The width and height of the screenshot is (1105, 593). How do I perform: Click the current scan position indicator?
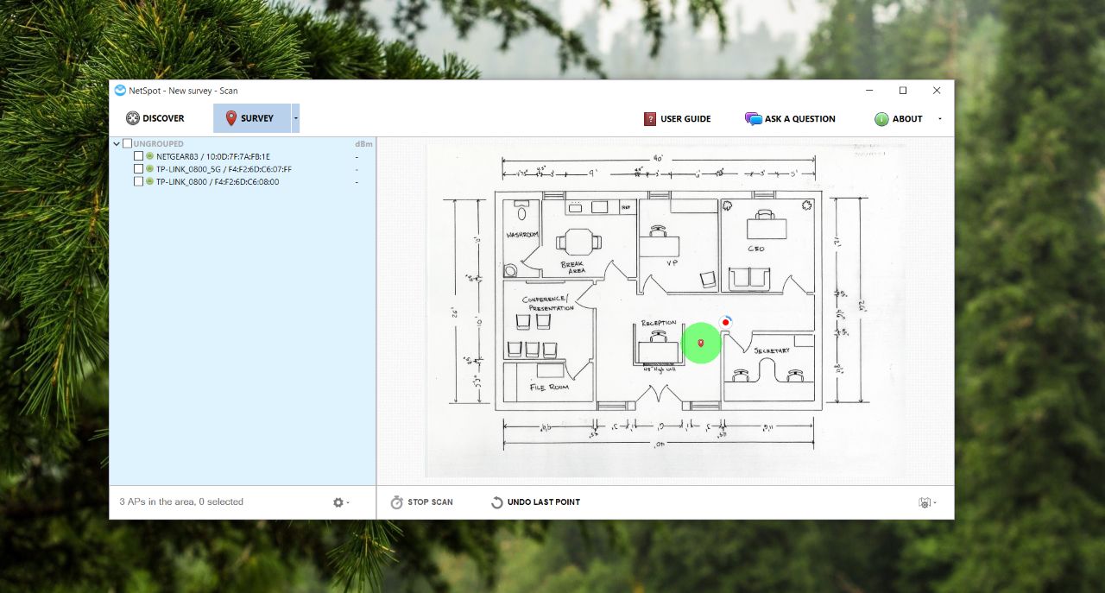pos(726,322)
